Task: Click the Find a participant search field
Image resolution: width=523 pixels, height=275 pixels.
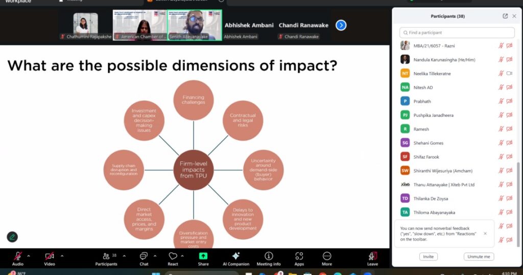Action: pos(457,33)
